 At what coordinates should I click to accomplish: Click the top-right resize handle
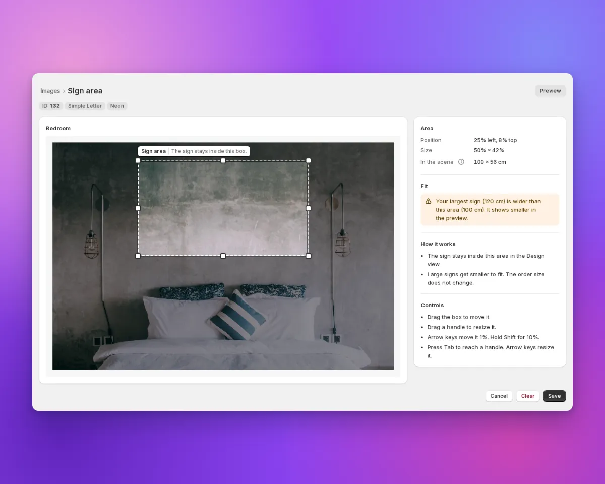tap(309, 160)
